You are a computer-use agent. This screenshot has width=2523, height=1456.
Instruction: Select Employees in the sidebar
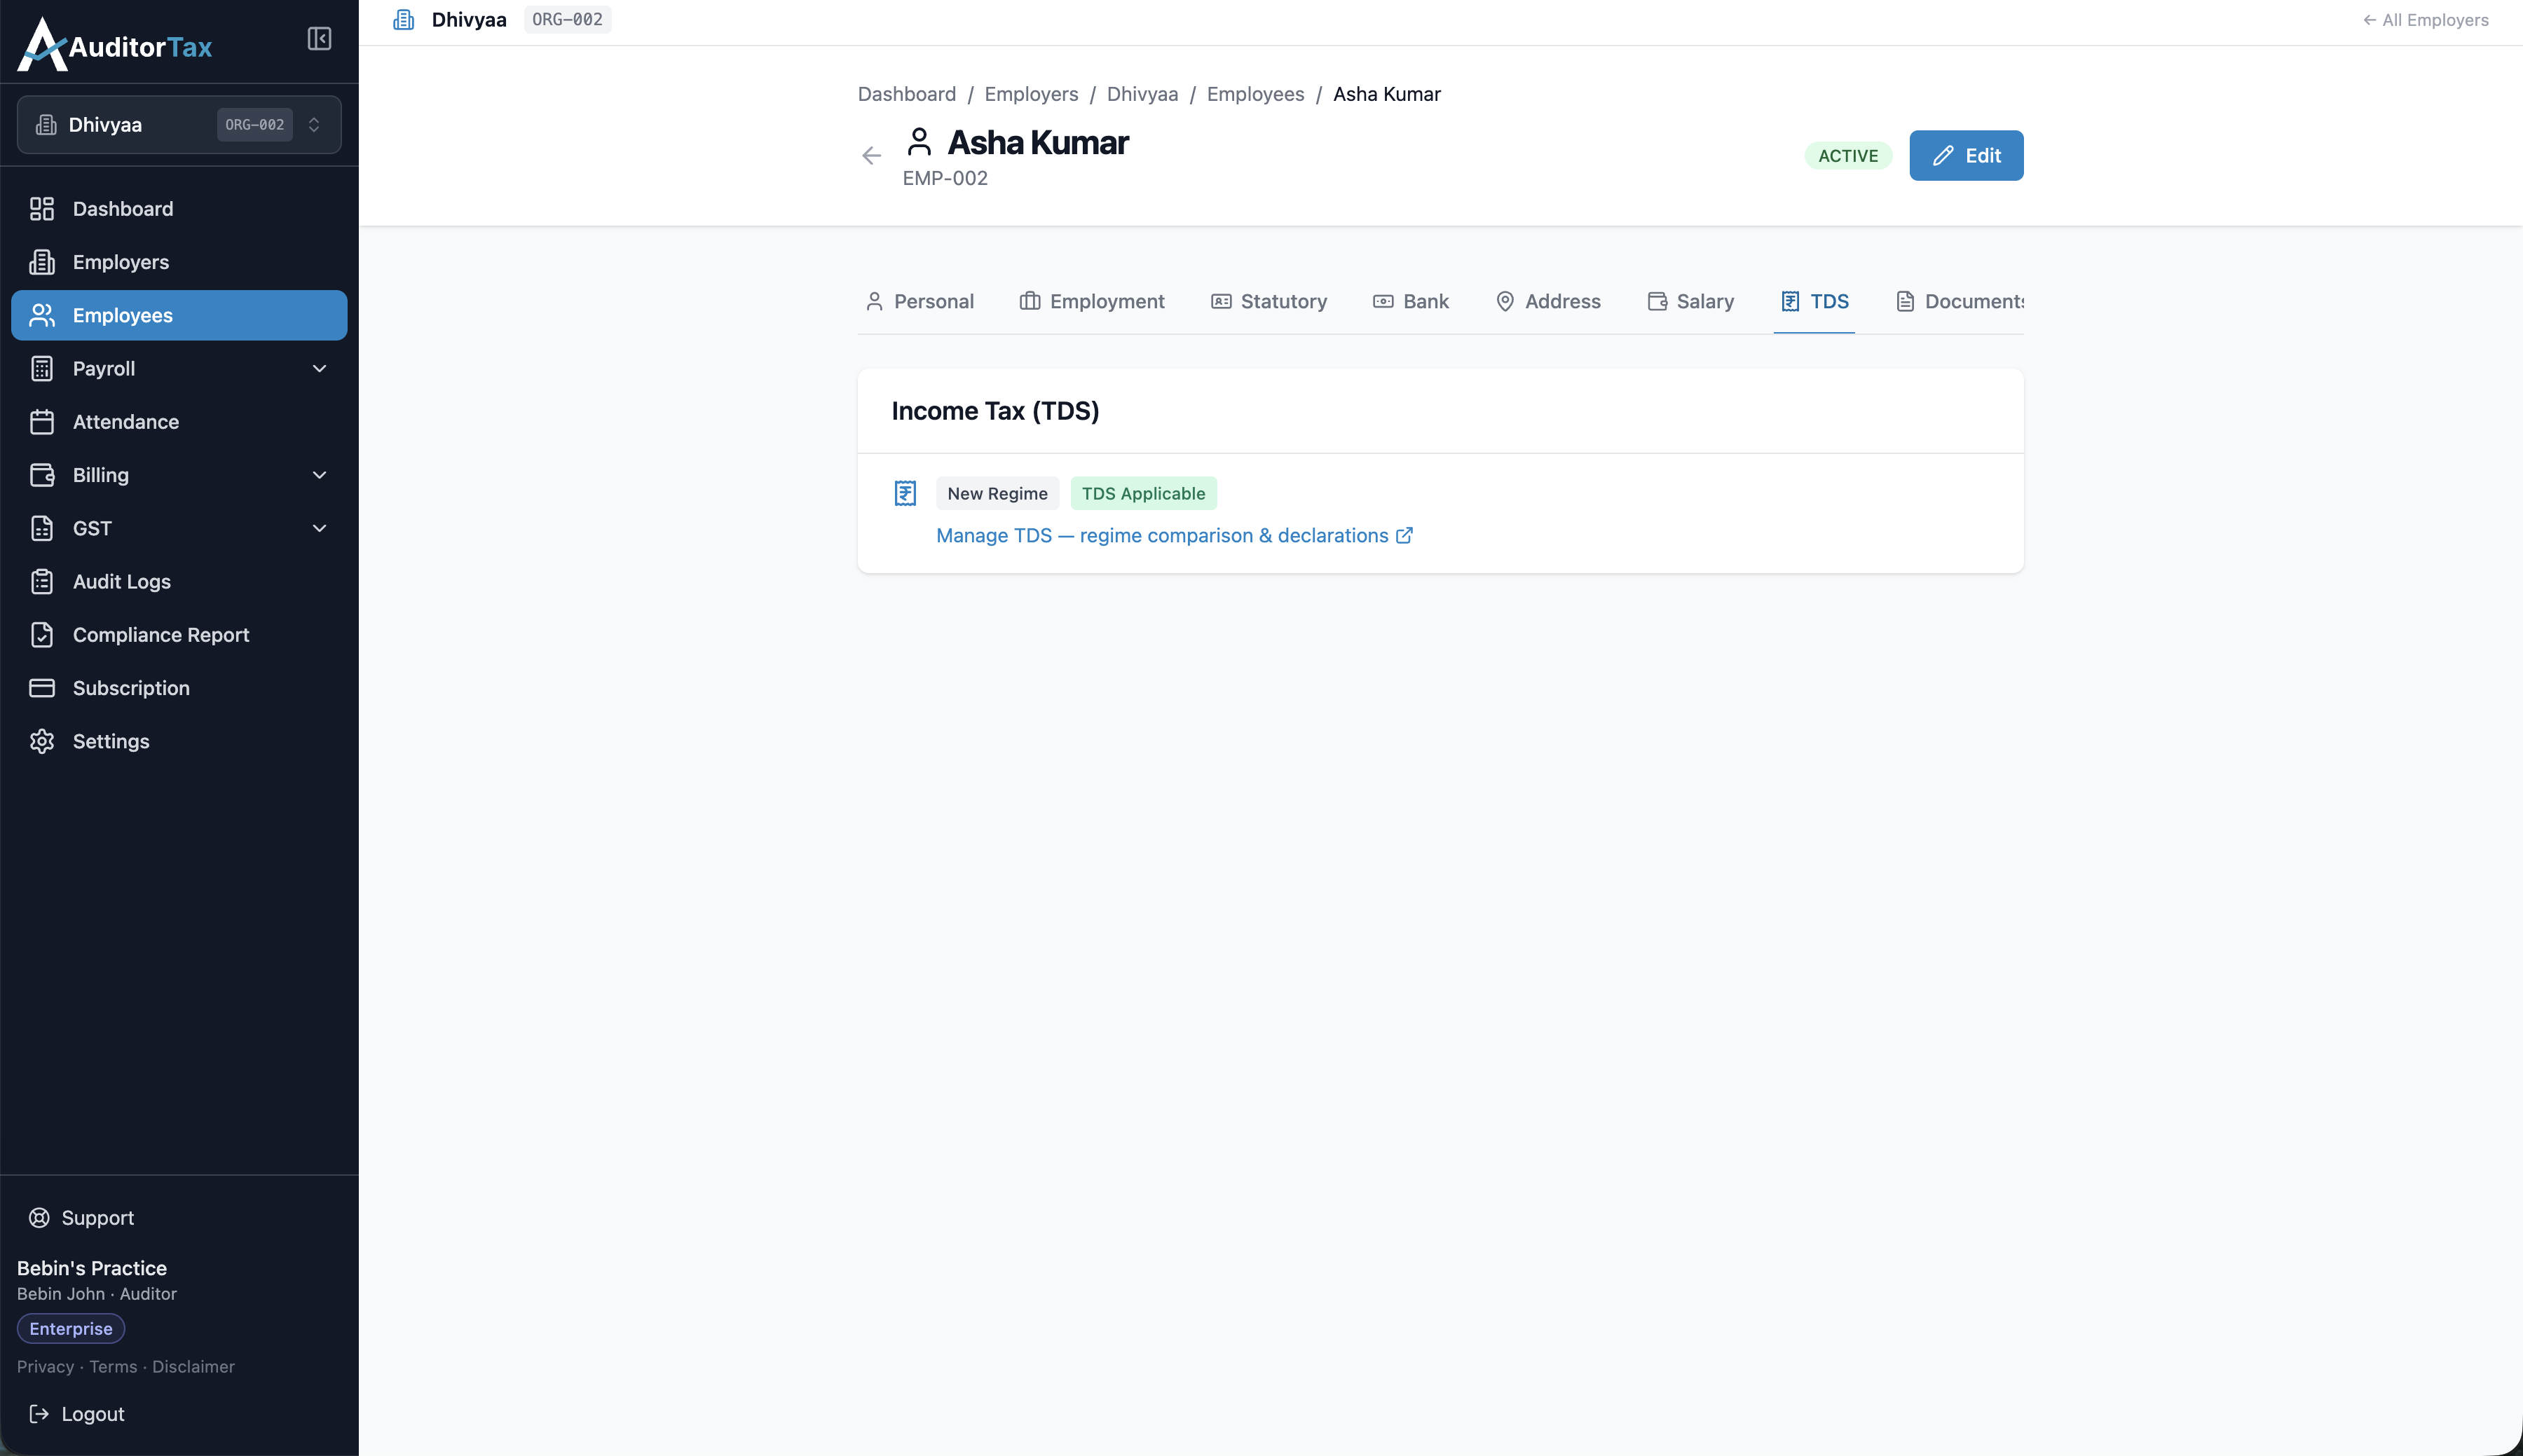coord(179,315)
